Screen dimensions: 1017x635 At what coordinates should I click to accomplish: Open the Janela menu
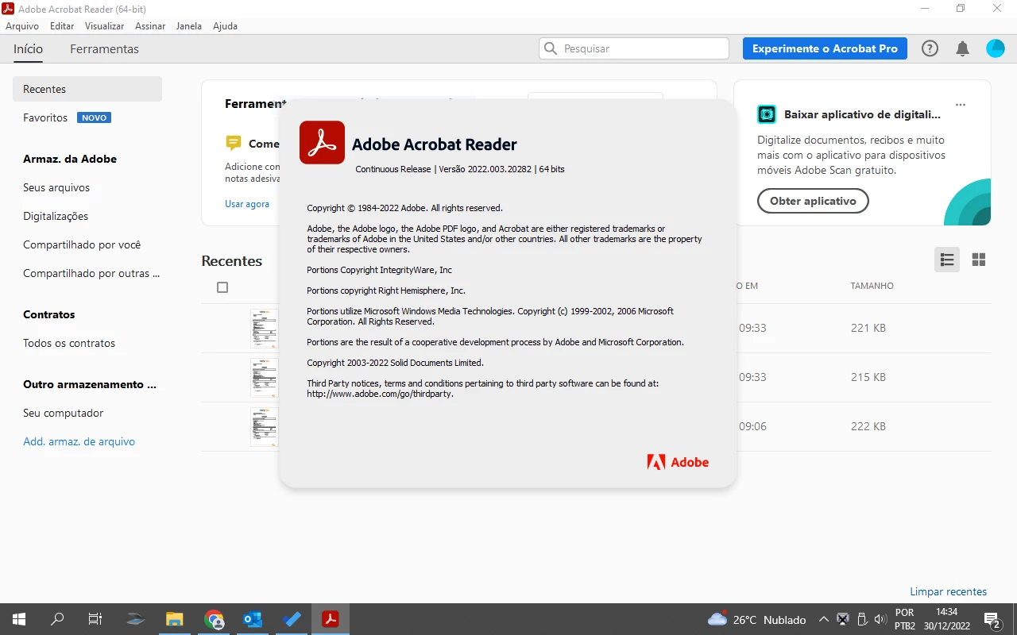(x=189, y=25)
